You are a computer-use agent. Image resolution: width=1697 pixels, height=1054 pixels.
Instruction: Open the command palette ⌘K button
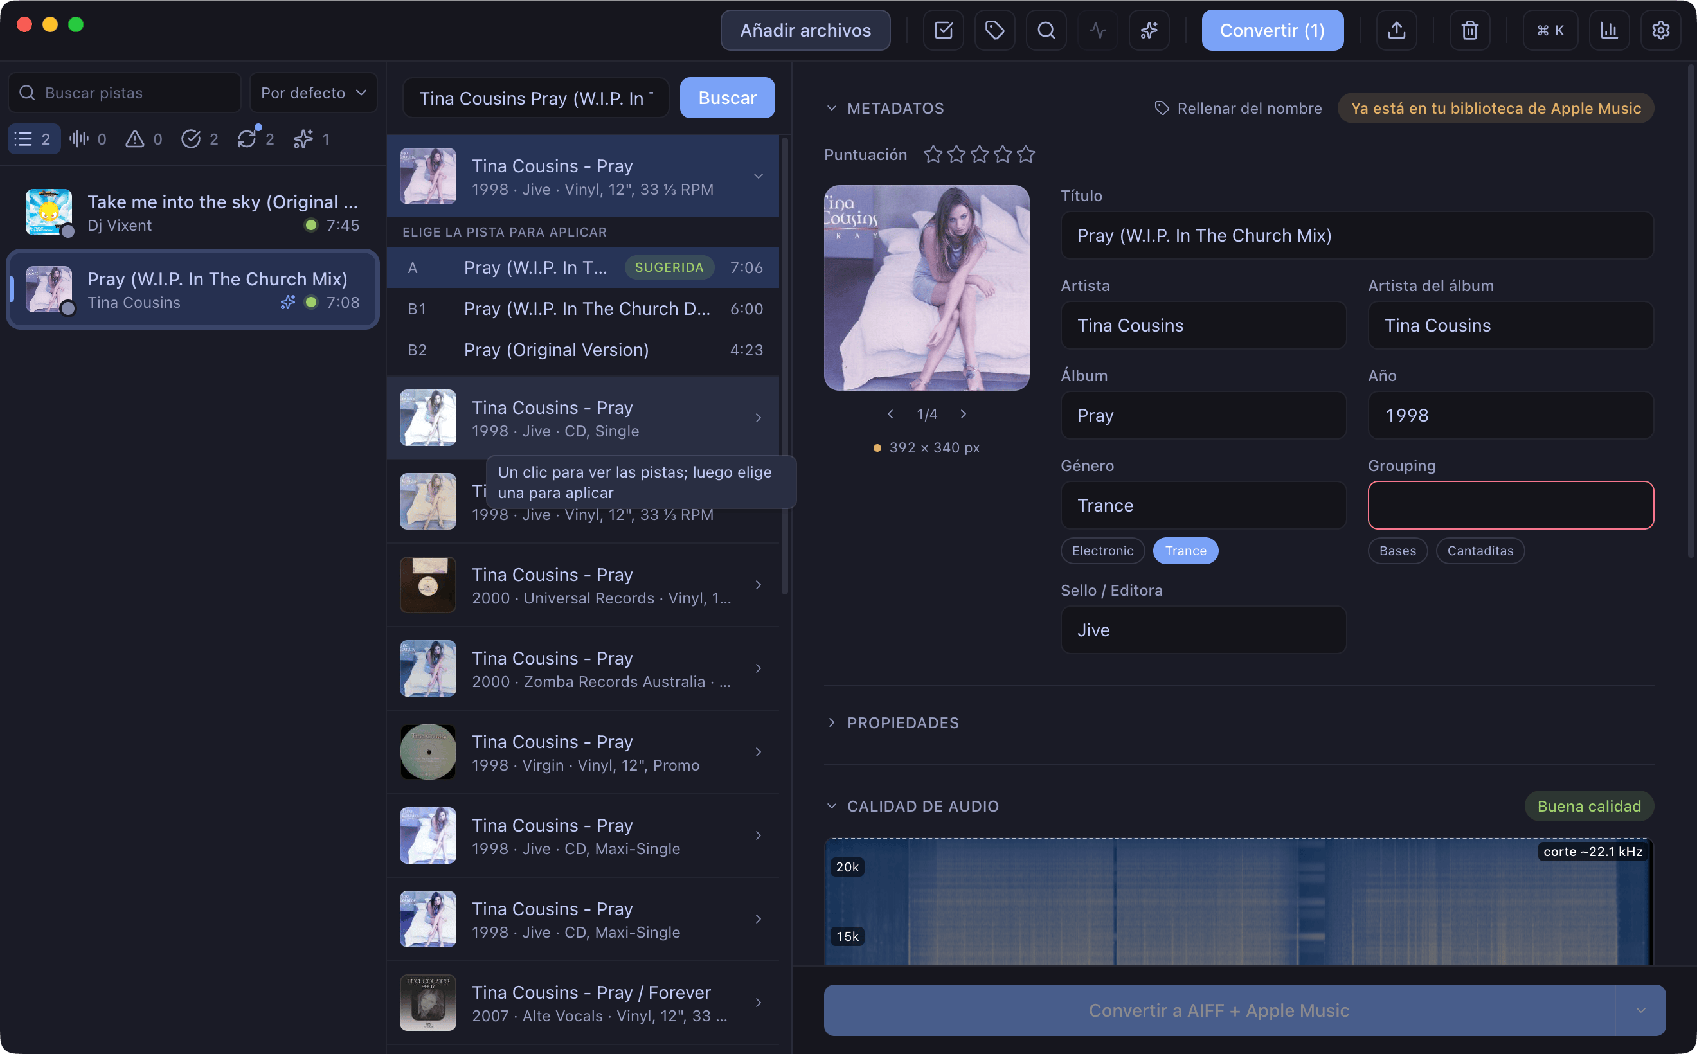click(x=1550, y=30)
